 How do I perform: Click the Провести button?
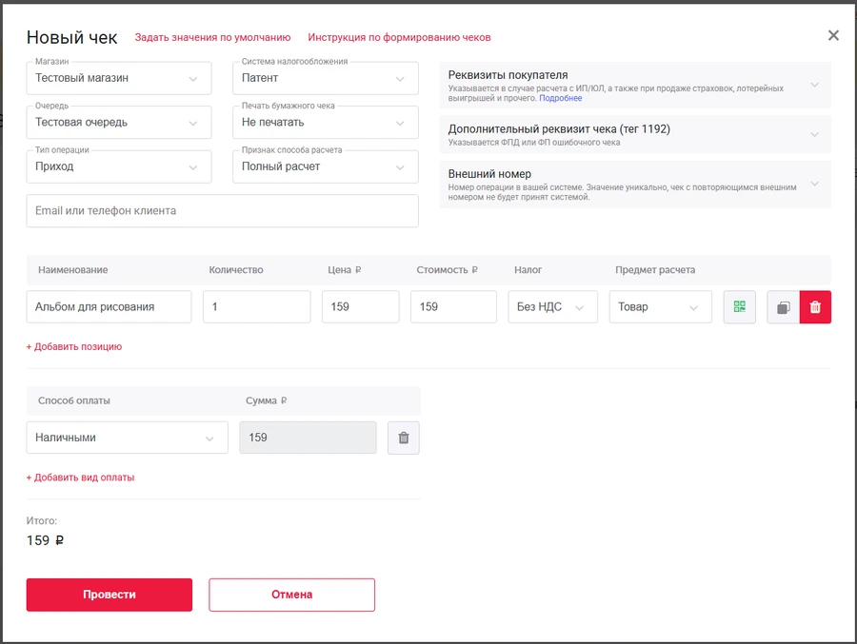point(110,595)
